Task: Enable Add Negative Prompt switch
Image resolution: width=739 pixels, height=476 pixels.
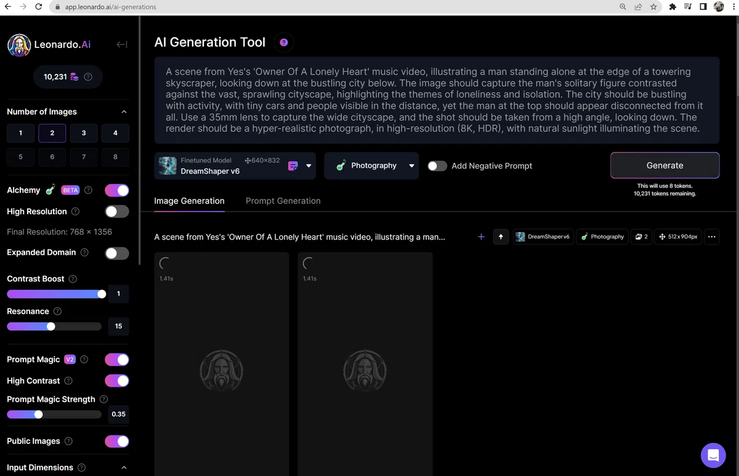Action: [437, 166]
